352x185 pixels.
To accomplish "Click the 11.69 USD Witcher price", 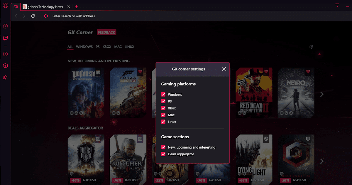I will coord(132,180).
